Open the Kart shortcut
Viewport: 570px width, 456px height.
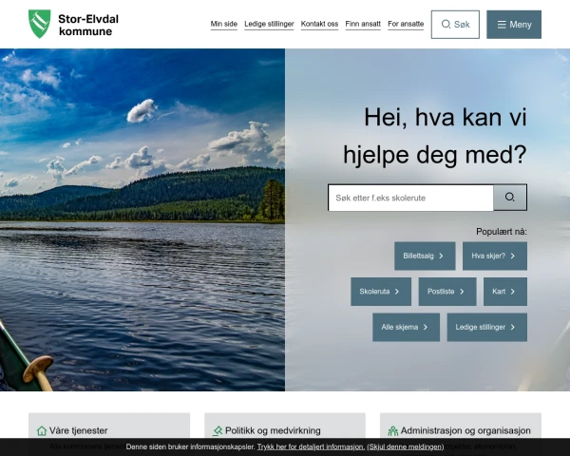[505, 292]
